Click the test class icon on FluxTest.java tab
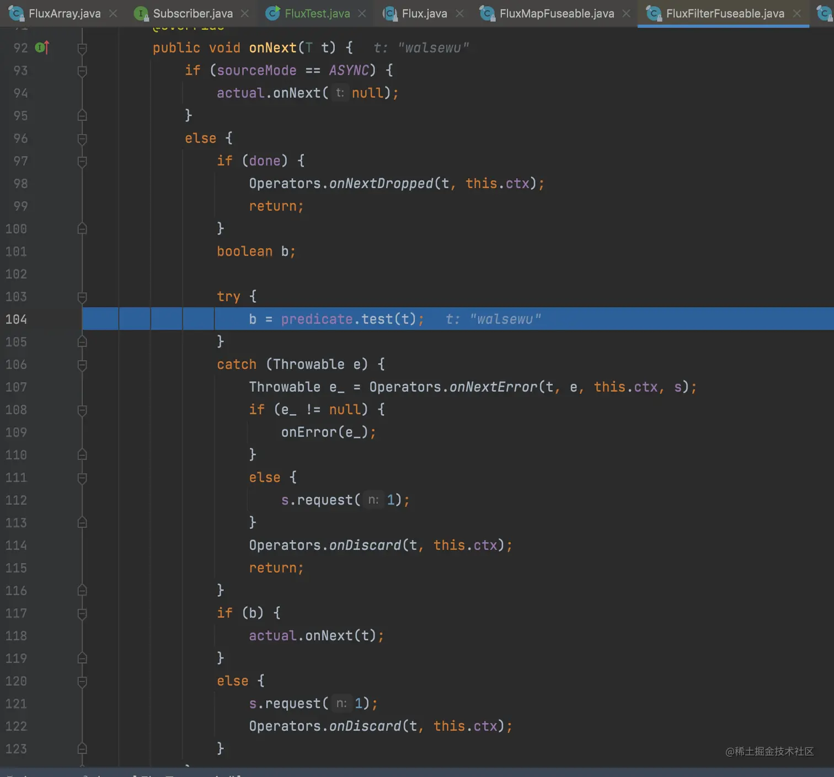Image resolution: width=834 pixels, height=777 pixels. point(272,13)
